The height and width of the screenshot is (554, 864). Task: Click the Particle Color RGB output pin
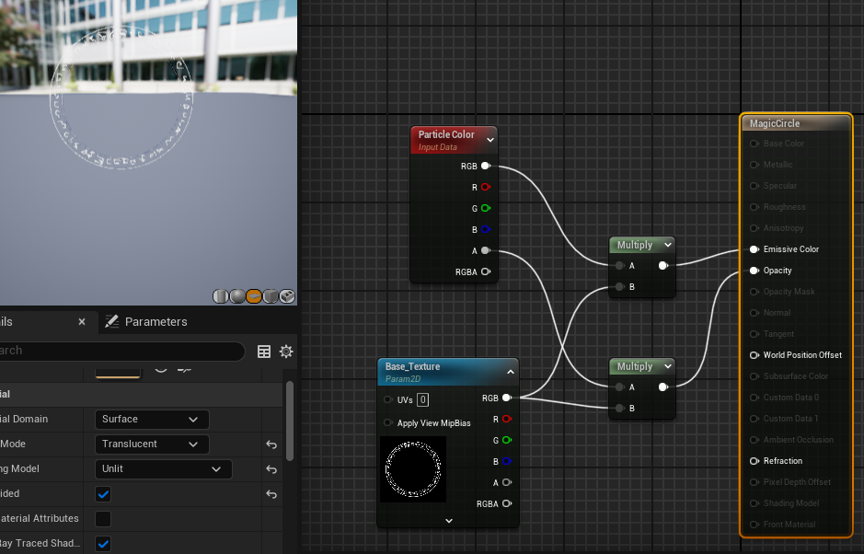486,167
